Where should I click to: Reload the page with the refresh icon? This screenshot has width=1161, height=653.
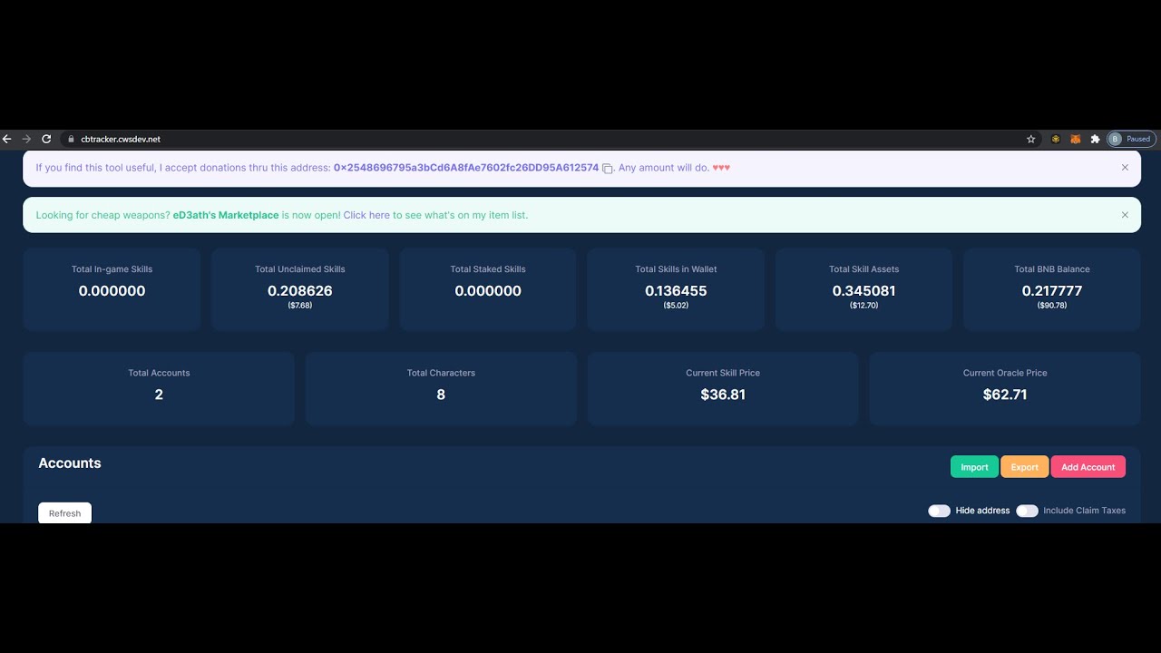pos(46,139)
